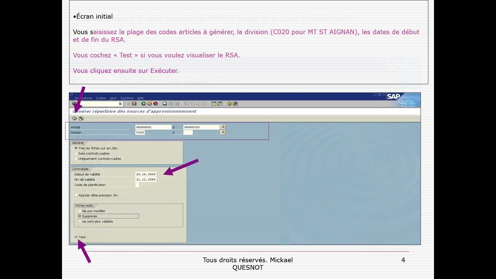
Task: Open the Programme menu
Action: point(83,98)
